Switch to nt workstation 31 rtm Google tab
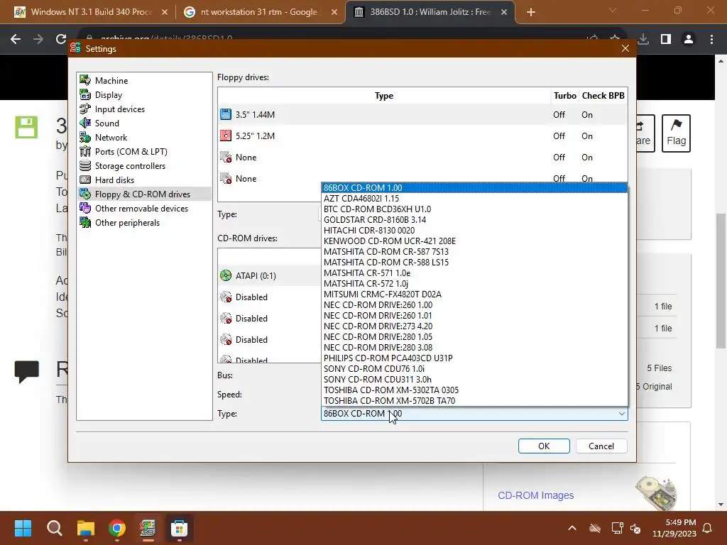This screenshot has height=545, width=727. point(260,12)
